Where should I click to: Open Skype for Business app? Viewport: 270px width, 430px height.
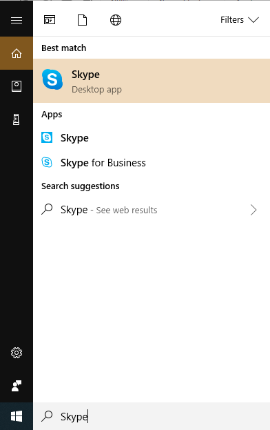152,163
